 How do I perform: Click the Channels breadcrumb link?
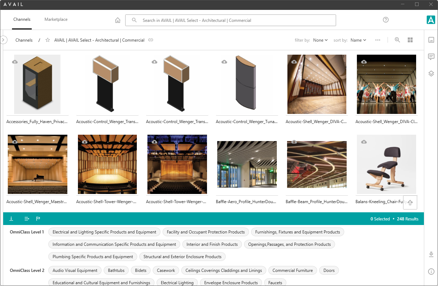(x=24, y=40)
